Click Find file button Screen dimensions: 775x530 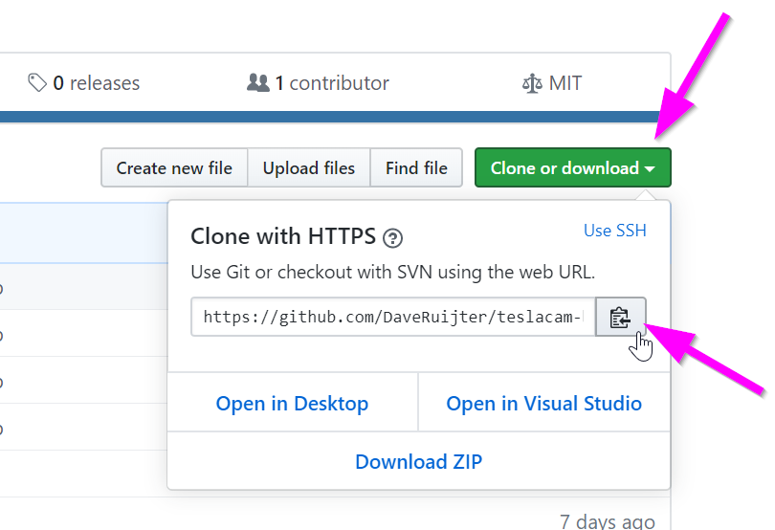point(416,167)
